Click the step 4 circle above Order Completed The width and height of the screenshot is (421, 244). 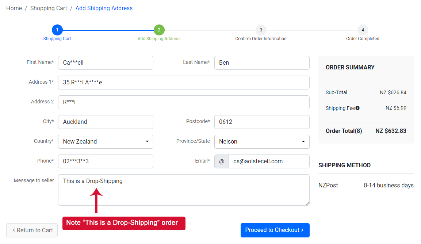(363, 30)
